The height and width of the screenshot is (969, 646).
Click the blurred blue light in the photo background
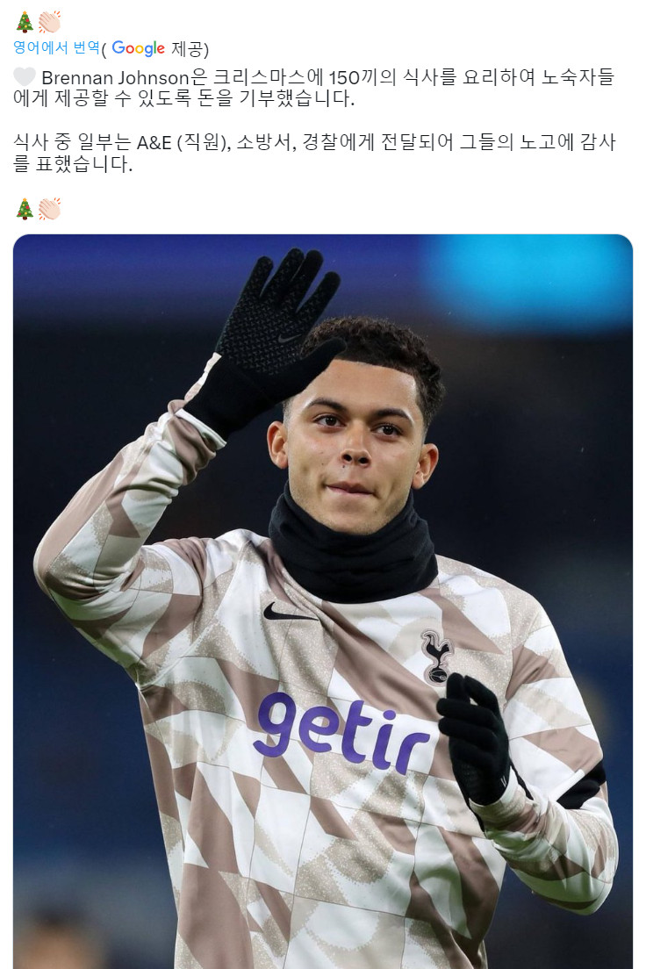pyautogui.click(x=526, y=279)
